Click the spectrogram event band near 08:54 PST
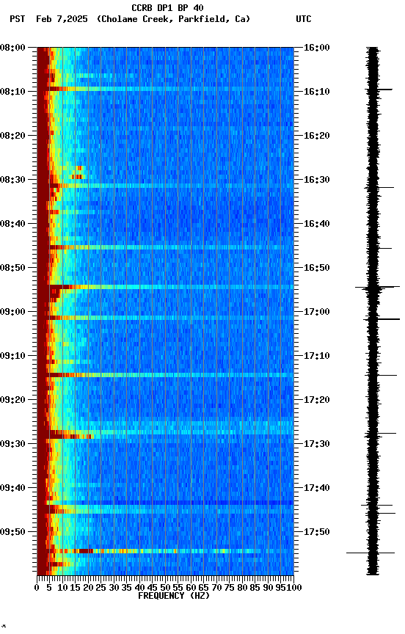Screen dimensions: 405x634 (x=165, y=287)
